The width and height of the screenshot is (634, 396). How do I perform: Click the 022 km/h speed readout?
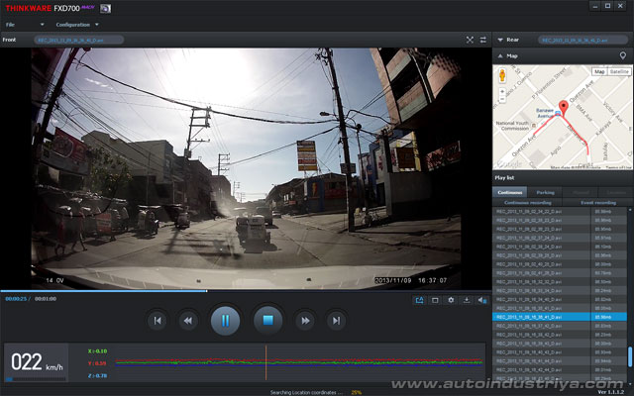[37, 361]
